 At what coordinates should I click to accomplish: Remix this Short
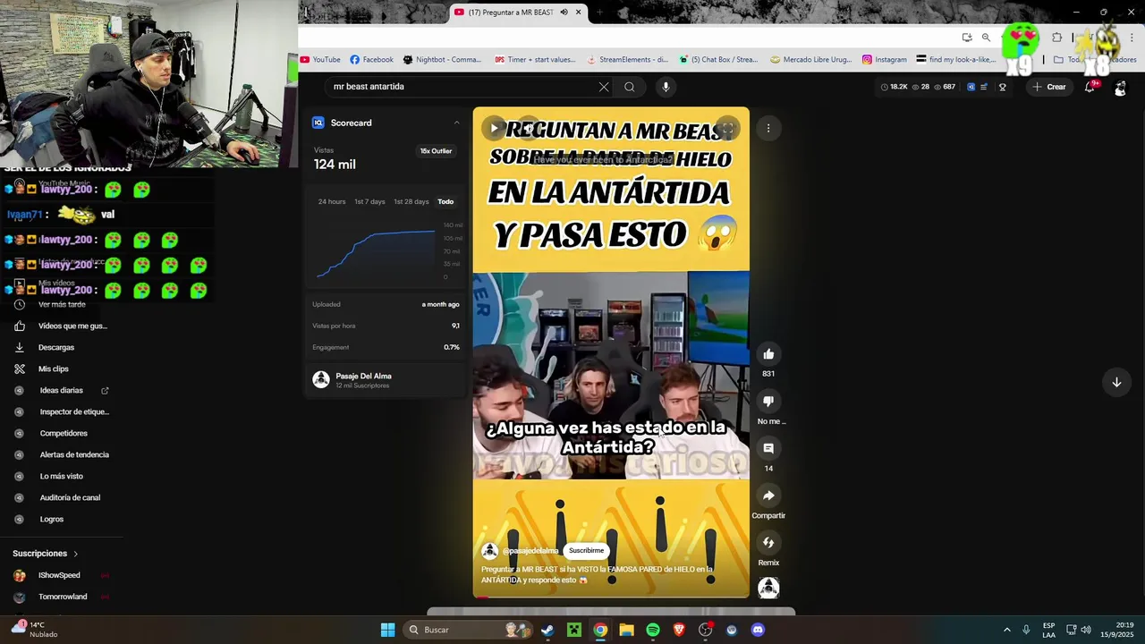tap(768, 543)
